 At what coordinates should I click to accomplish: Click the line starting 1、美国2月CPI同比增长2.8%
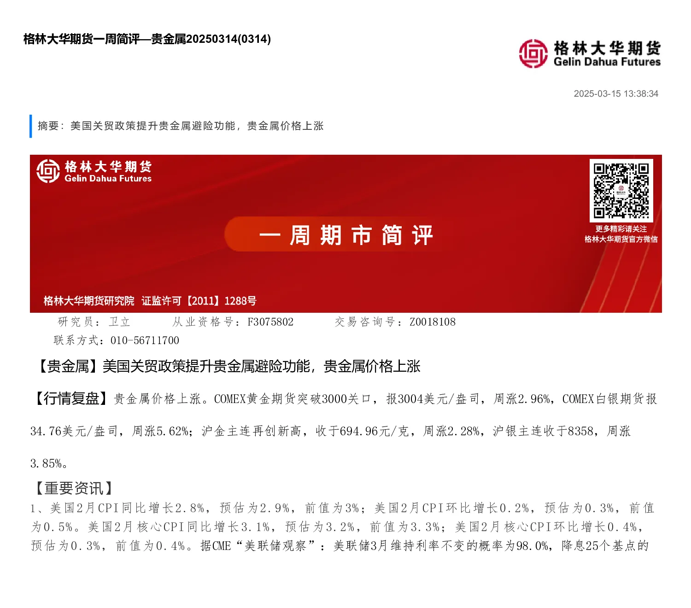(x=342, y=508)
